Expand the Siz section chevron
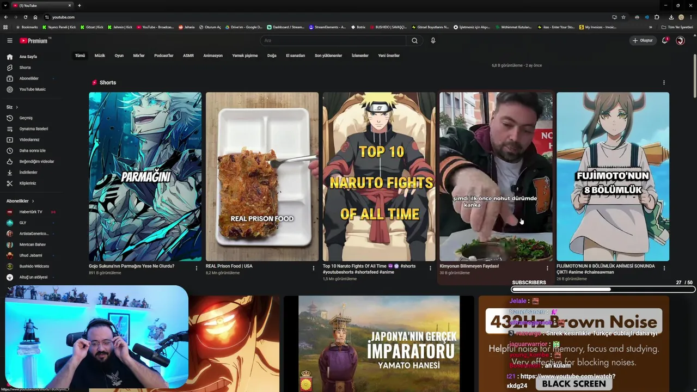This screenshot has width=697, height=392. (x=17, y=107)
